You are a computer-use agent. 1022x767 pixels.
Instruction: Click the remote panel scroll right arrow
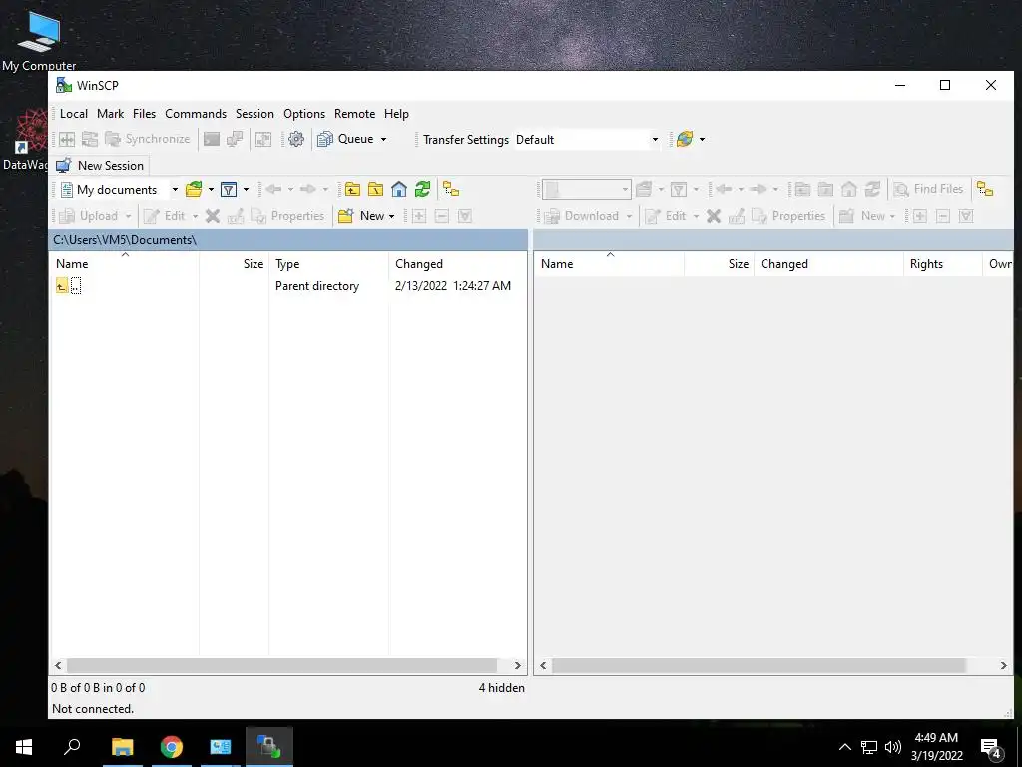coord(1003,665)
